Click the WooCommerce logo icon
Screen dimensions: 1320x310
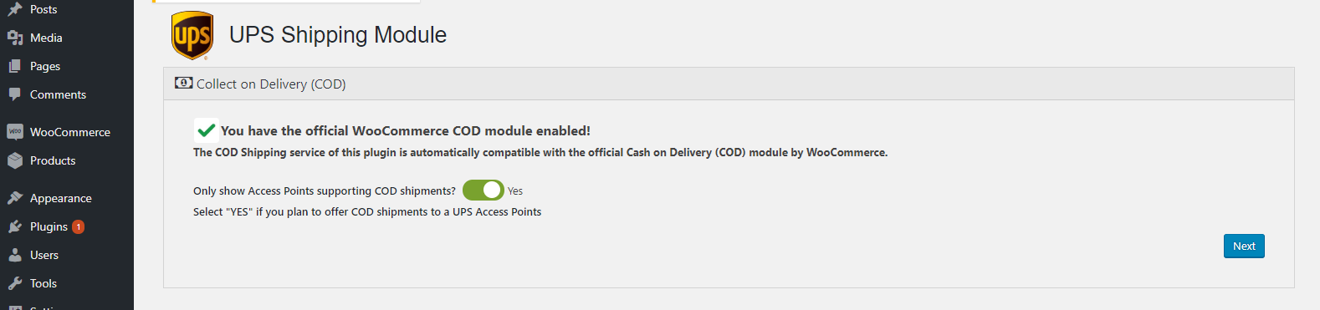pyautogui.click(x=15, y=132)
